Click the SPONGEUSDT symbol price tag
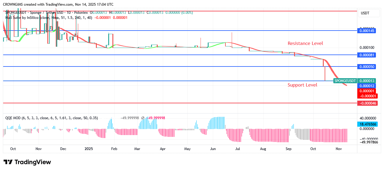The width and height of the screenshot is (384, 171). [x=345, y=81]
